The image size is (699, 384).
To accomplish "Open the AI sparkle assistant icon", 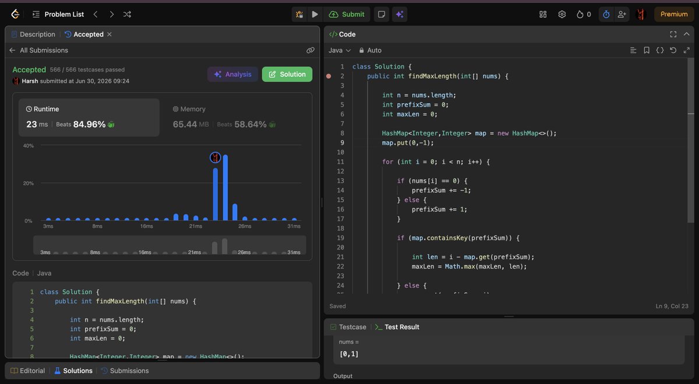I will [x=399, y=14].
